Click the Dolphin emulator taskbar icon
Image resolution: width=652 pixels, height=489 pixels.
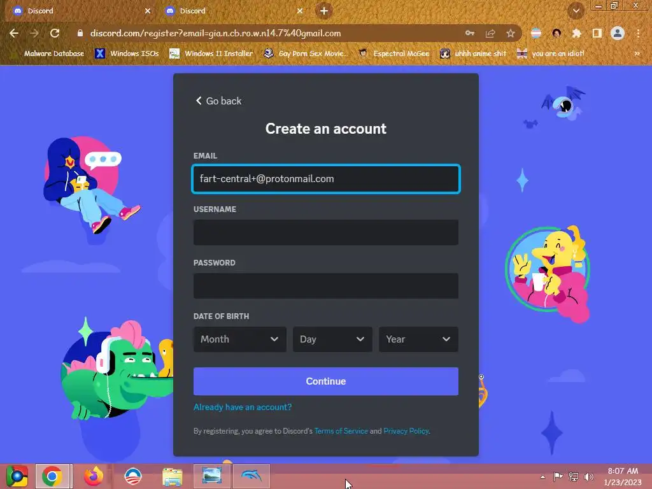click(251, 476)
